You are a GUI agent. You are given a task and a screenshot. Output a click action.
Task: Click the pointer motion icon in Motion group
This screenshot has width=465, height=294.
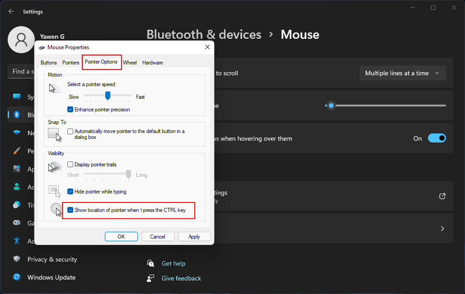click(x=55, y=88)
